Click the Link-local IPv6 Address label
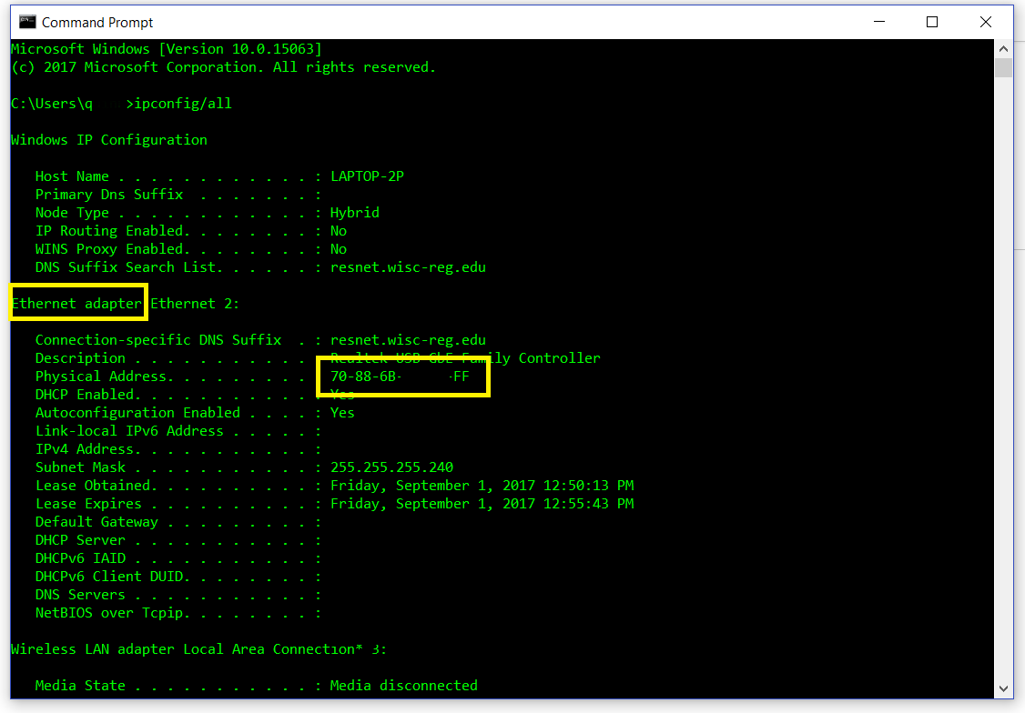Viewport: 1025px width, 713px height. tap(129, 431)
